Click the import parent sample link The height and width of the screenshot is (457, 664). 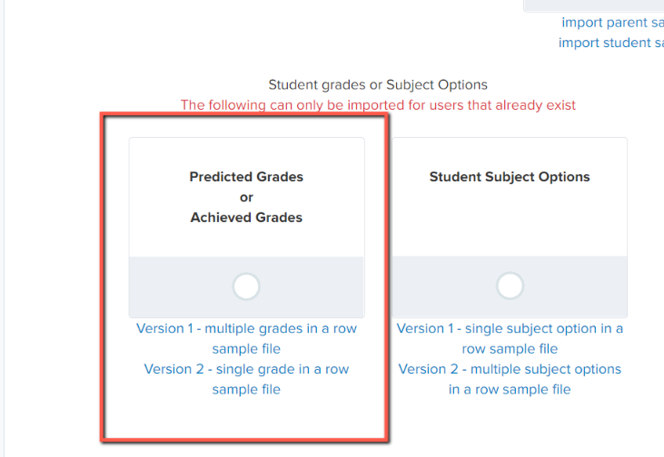[612, 23]
